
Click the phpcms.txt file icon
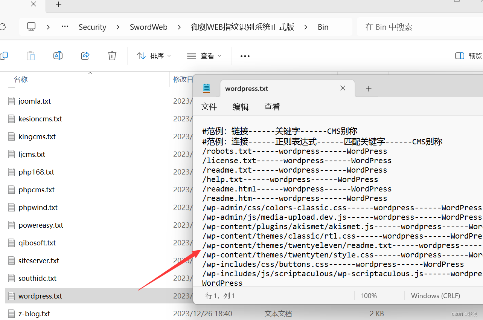pyautogui.click(x=12, y=190)
